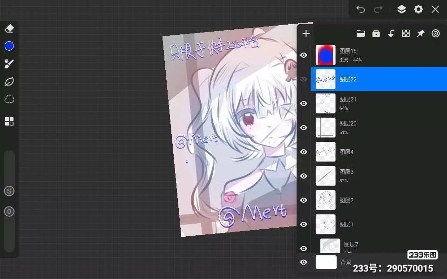Hide layer 图层7
Image resolution: width=447 pixels, height=279 pixels.
coord(304,248)
